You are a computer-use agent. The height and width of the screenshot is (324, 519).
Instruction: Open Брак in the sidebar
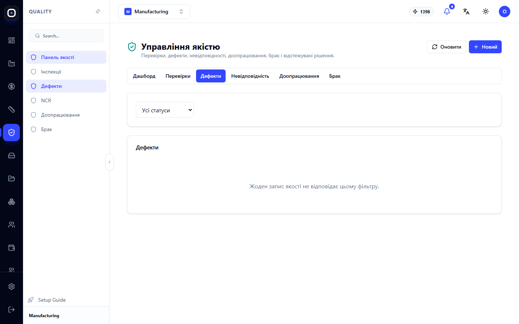66,129
